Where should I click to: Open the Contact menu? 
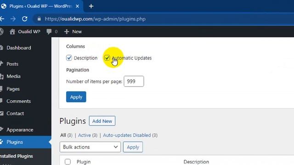coord(15,113)
